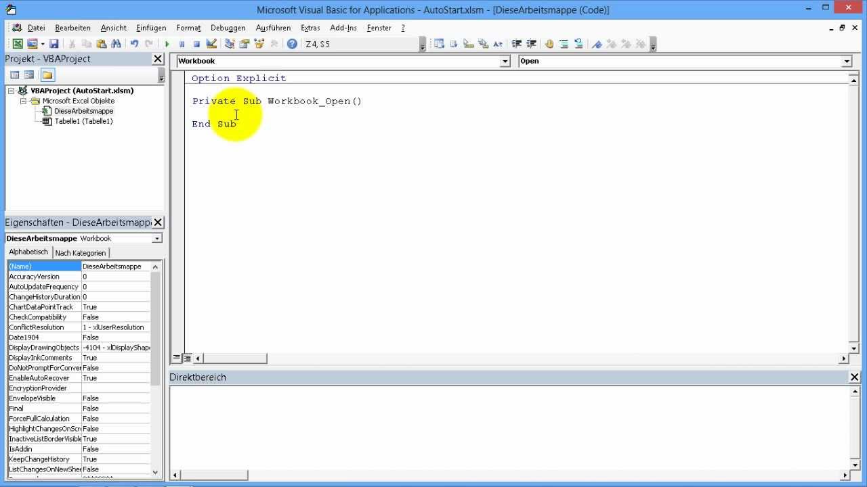The image size is (867, 487).
Task: Open the Ausführen menu
Action: click(x=273, y=28)
